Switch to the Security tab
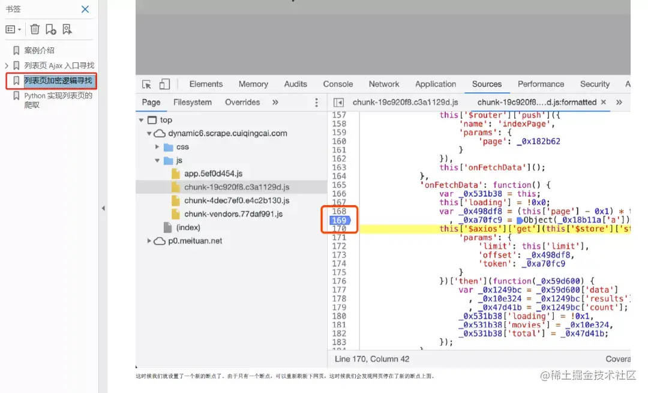 click(x=595, y=84)
